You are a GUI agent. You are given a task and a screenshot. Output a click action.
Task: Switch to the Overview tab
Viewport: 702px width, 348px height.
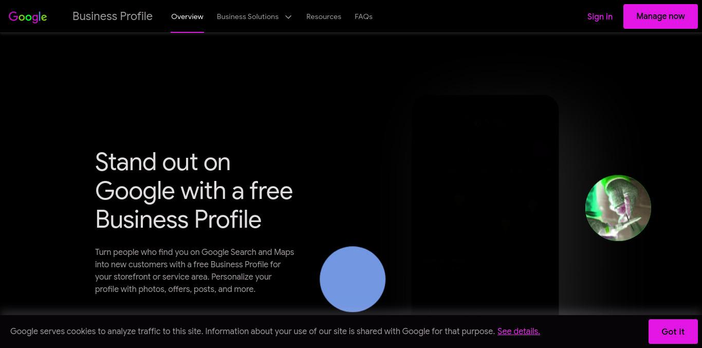coord(187,16)
